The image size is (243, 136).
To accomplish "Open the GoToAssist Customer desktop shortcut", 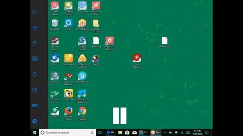I will [82, 61].
